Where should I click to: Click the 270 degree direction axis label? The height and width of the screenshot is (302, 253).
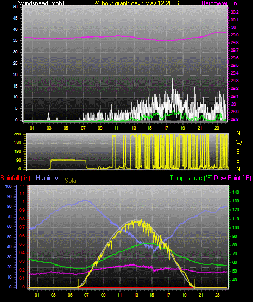(x=17, y=143)
